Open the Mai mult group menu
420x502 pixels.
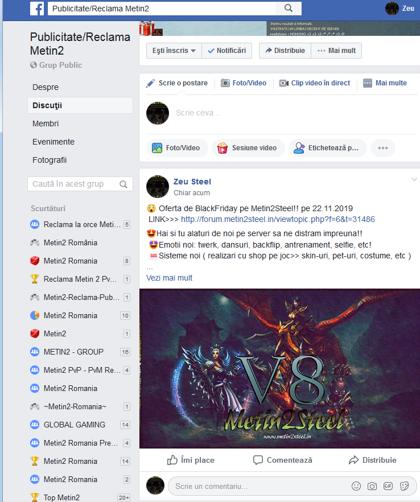click(x=336, y=51)
